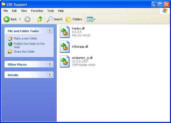
Task: Click the Other Places heading
Action: pyautogui.click(x=17, y=65)
